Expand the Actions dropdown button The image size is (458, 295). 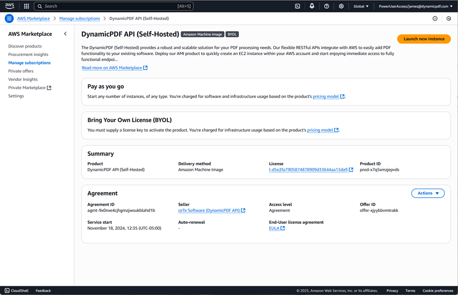click(x=428, y=193)
